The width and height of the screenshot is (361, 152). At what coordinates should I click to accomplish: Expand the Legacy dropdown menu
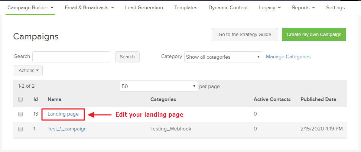tap(270, 7)
